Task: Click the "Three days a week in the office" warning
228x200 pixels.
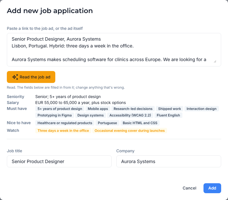Action: [x=63, y=131]
